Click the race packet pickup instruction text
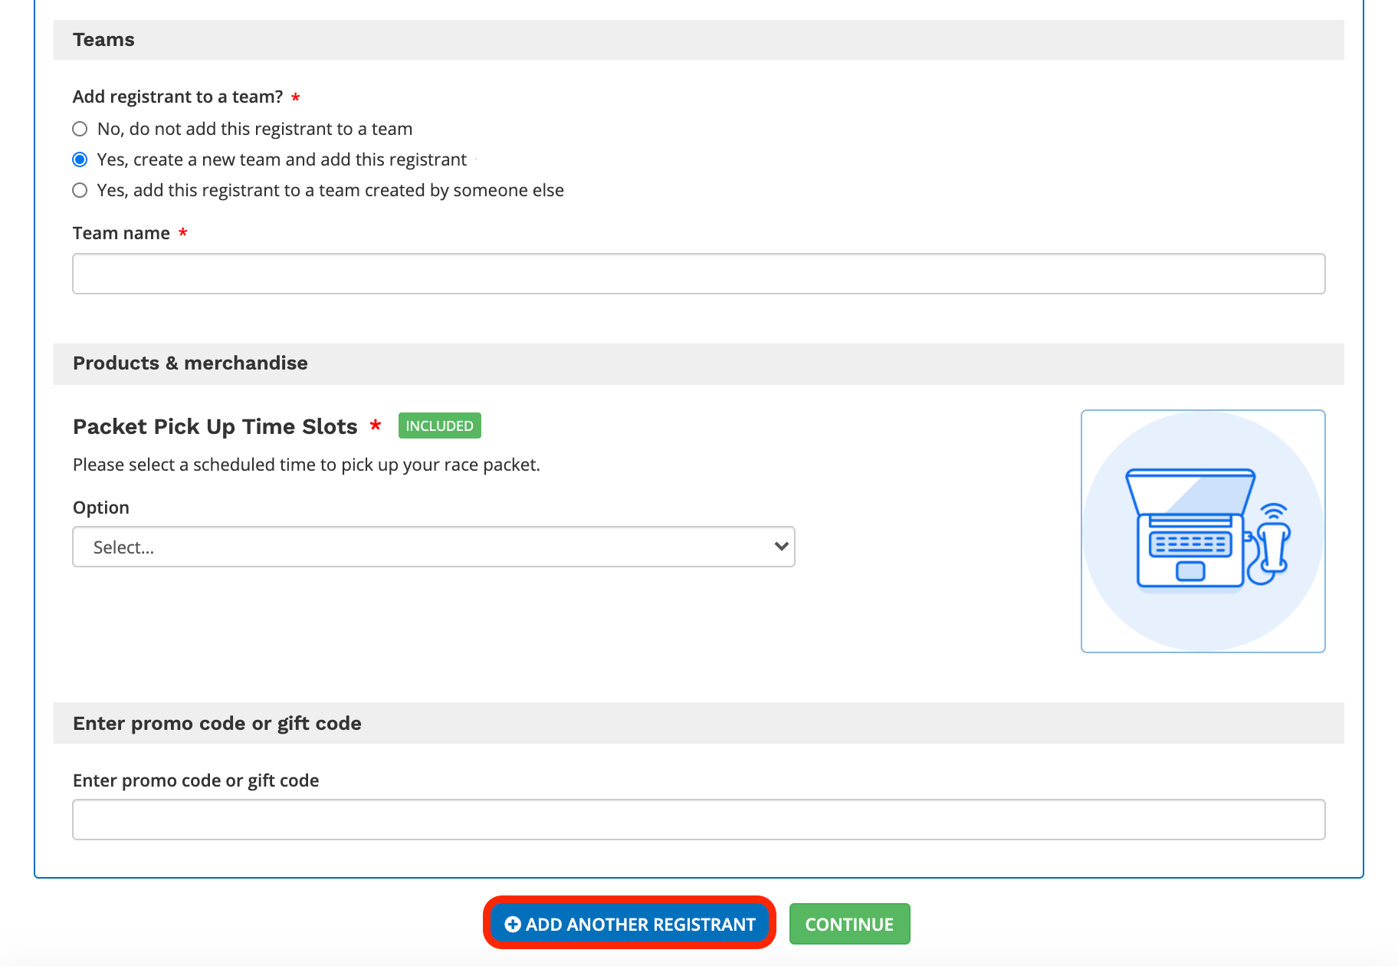1398x966 pixels. (307, 465)
